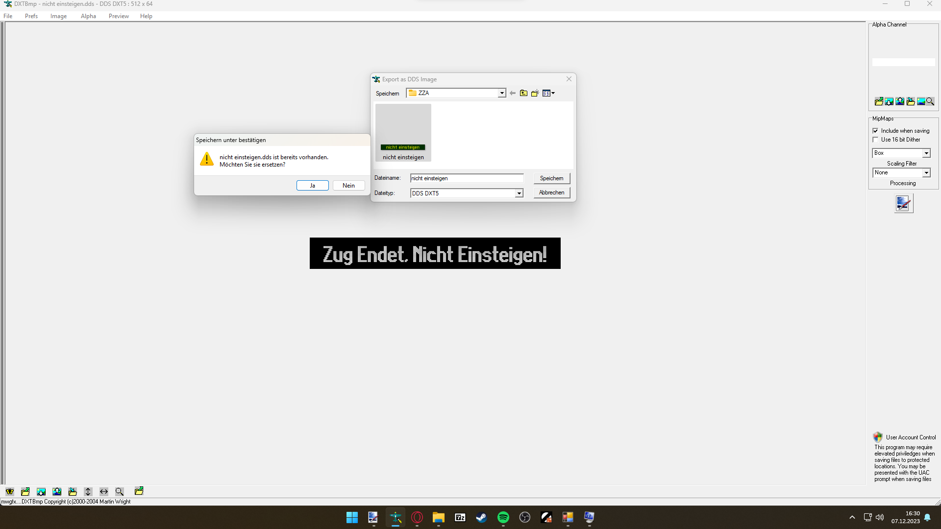
Task: Click Ja to confirm replacing file
Action: coord(312,186)
